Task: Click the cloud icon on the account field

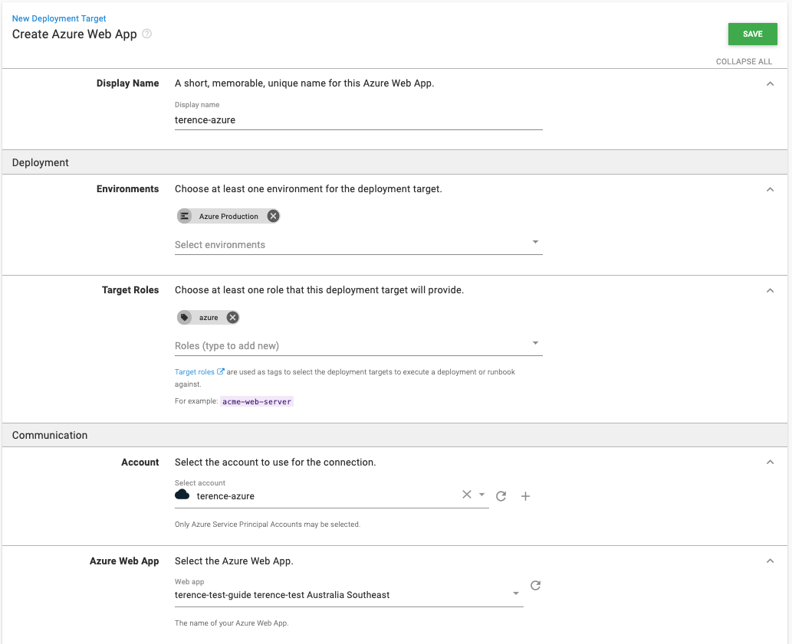Action: coord(182,495)
